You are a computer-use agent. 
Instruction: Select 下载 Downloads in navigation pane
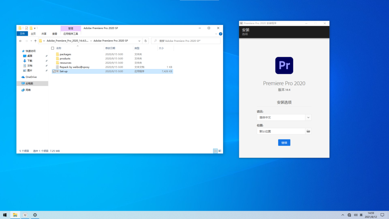(x=30, y=61)
